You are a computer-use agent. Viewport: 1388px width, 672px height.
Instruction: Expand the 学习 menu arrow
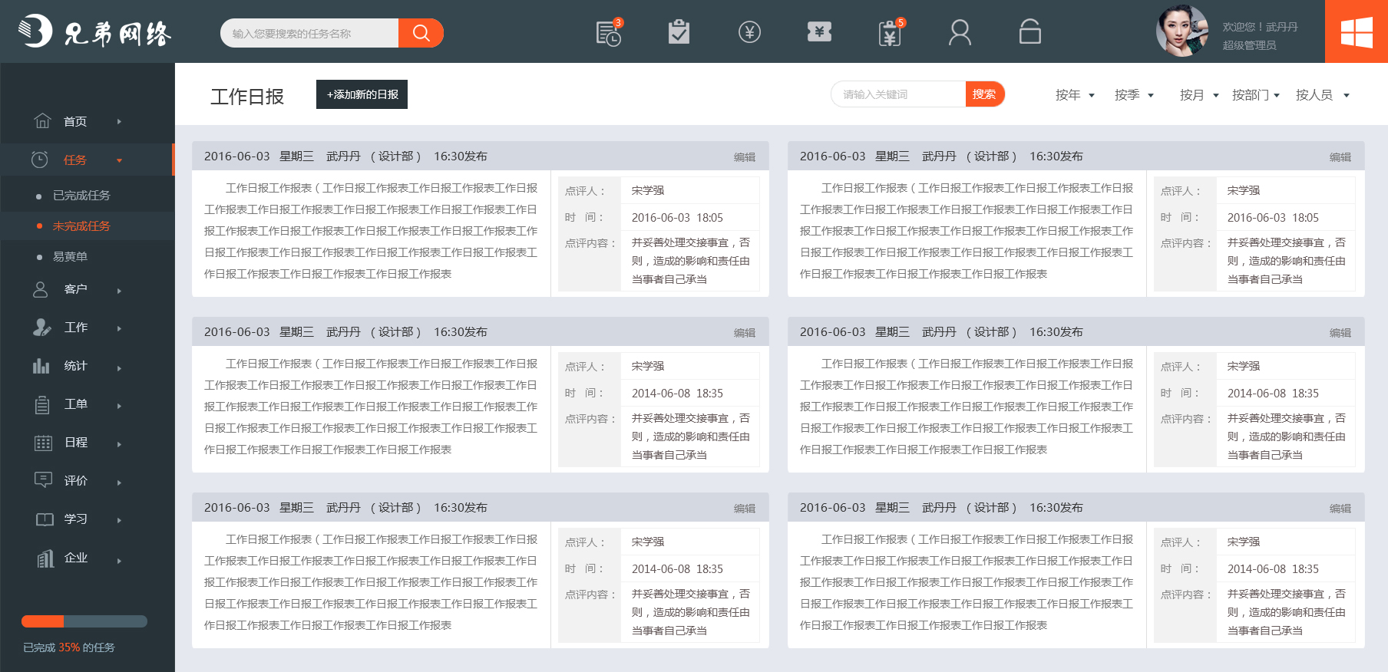click(x=119, y=520)
